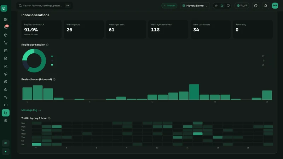Viewport: 283px width, 159px height.
Task: Open the customers people icon in sidebar
Action: pyautogui.click(x=6, y=66)
